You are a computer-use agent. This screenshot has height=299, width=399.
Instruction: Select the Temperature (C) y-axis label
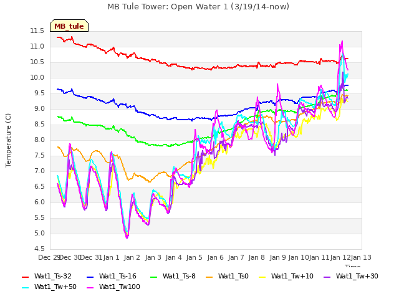(x=8, y=140)
